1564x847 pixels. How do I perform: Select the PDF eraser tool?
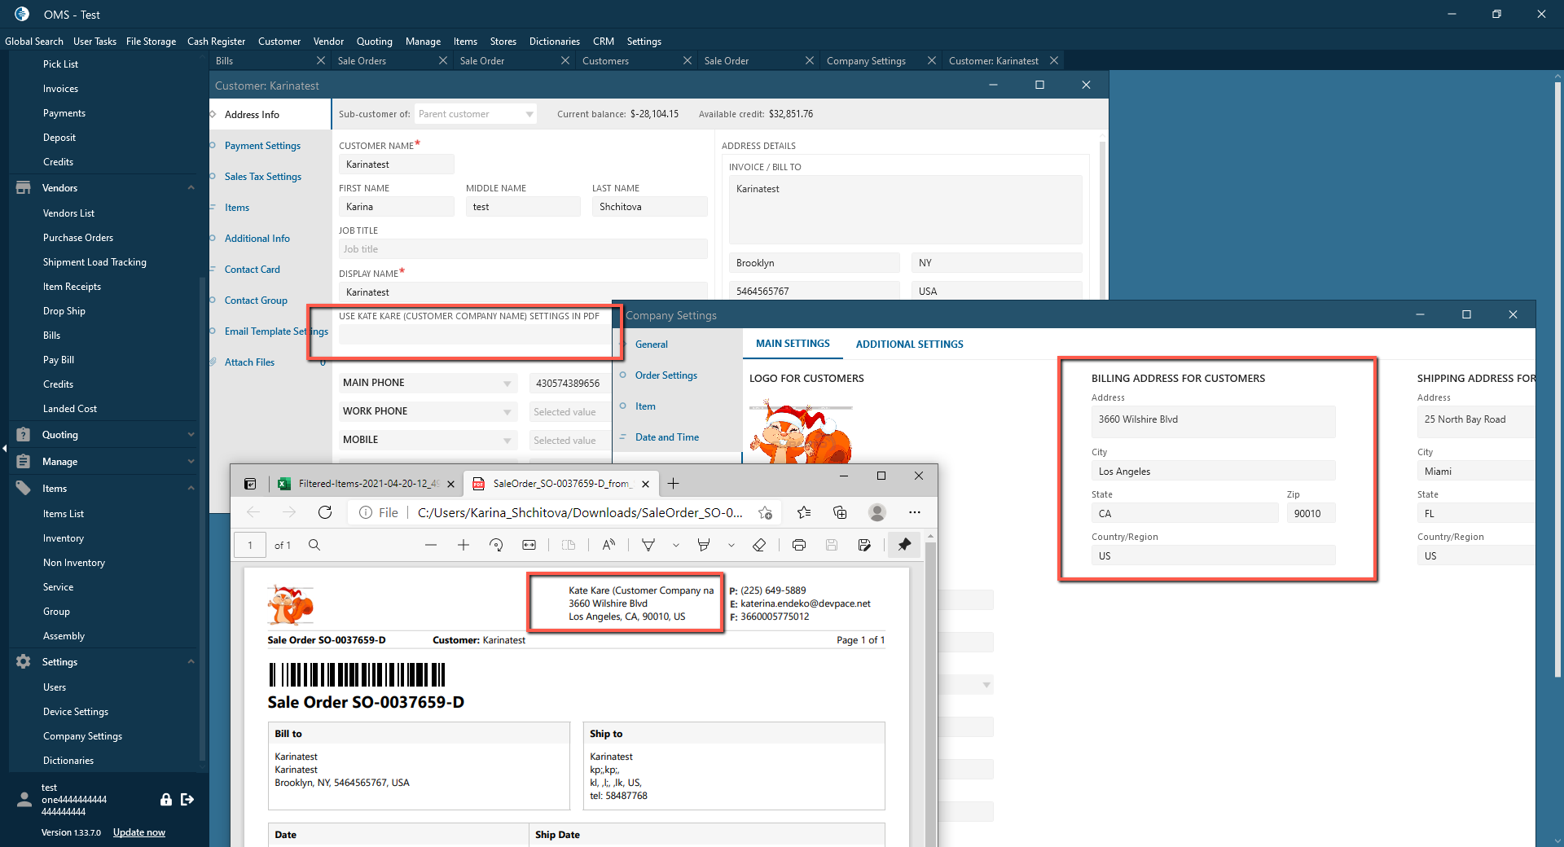tap(758, 545)
